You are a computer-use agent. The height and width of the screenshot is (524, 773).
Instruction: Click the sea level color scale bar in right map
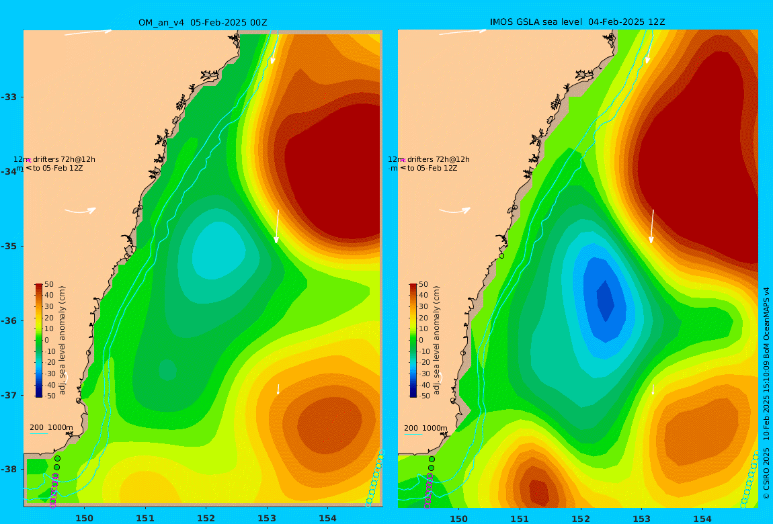[x=413, y=340]
